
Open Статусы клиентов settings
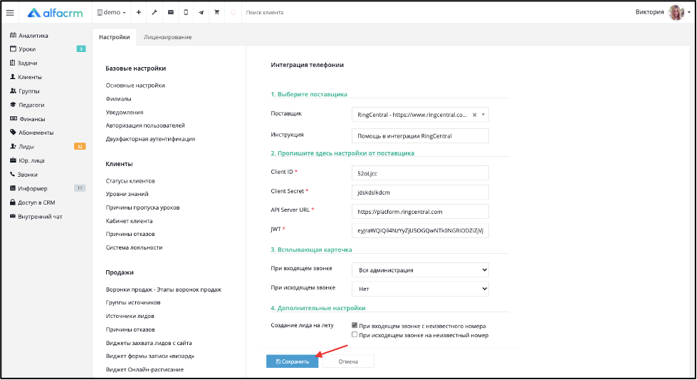tap(130, 181)
